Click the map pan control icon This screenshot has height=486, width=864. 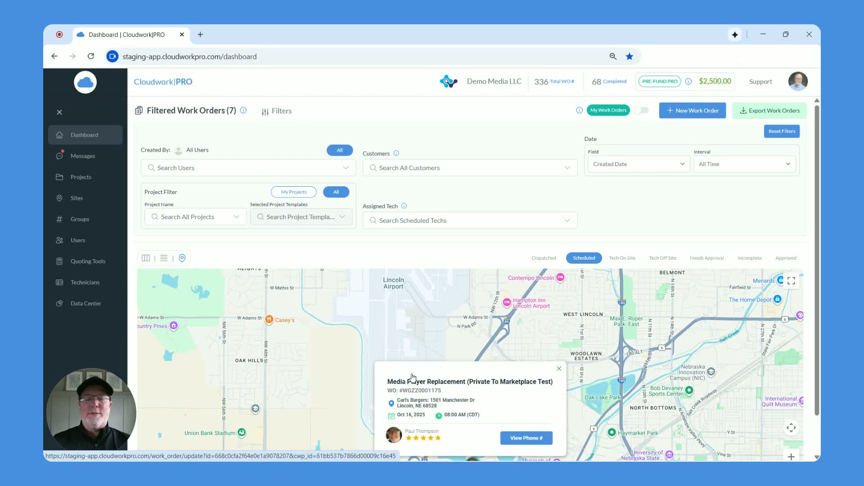click(791, 428)
